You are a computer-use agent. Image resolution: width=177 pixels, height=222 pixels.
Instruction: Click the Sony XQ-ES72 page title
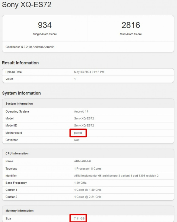click(27, 5)
